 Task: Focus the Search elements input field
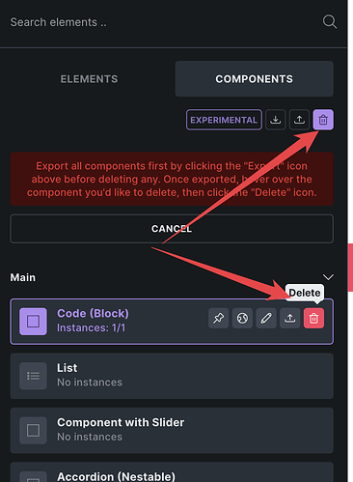tap(161, 22)
